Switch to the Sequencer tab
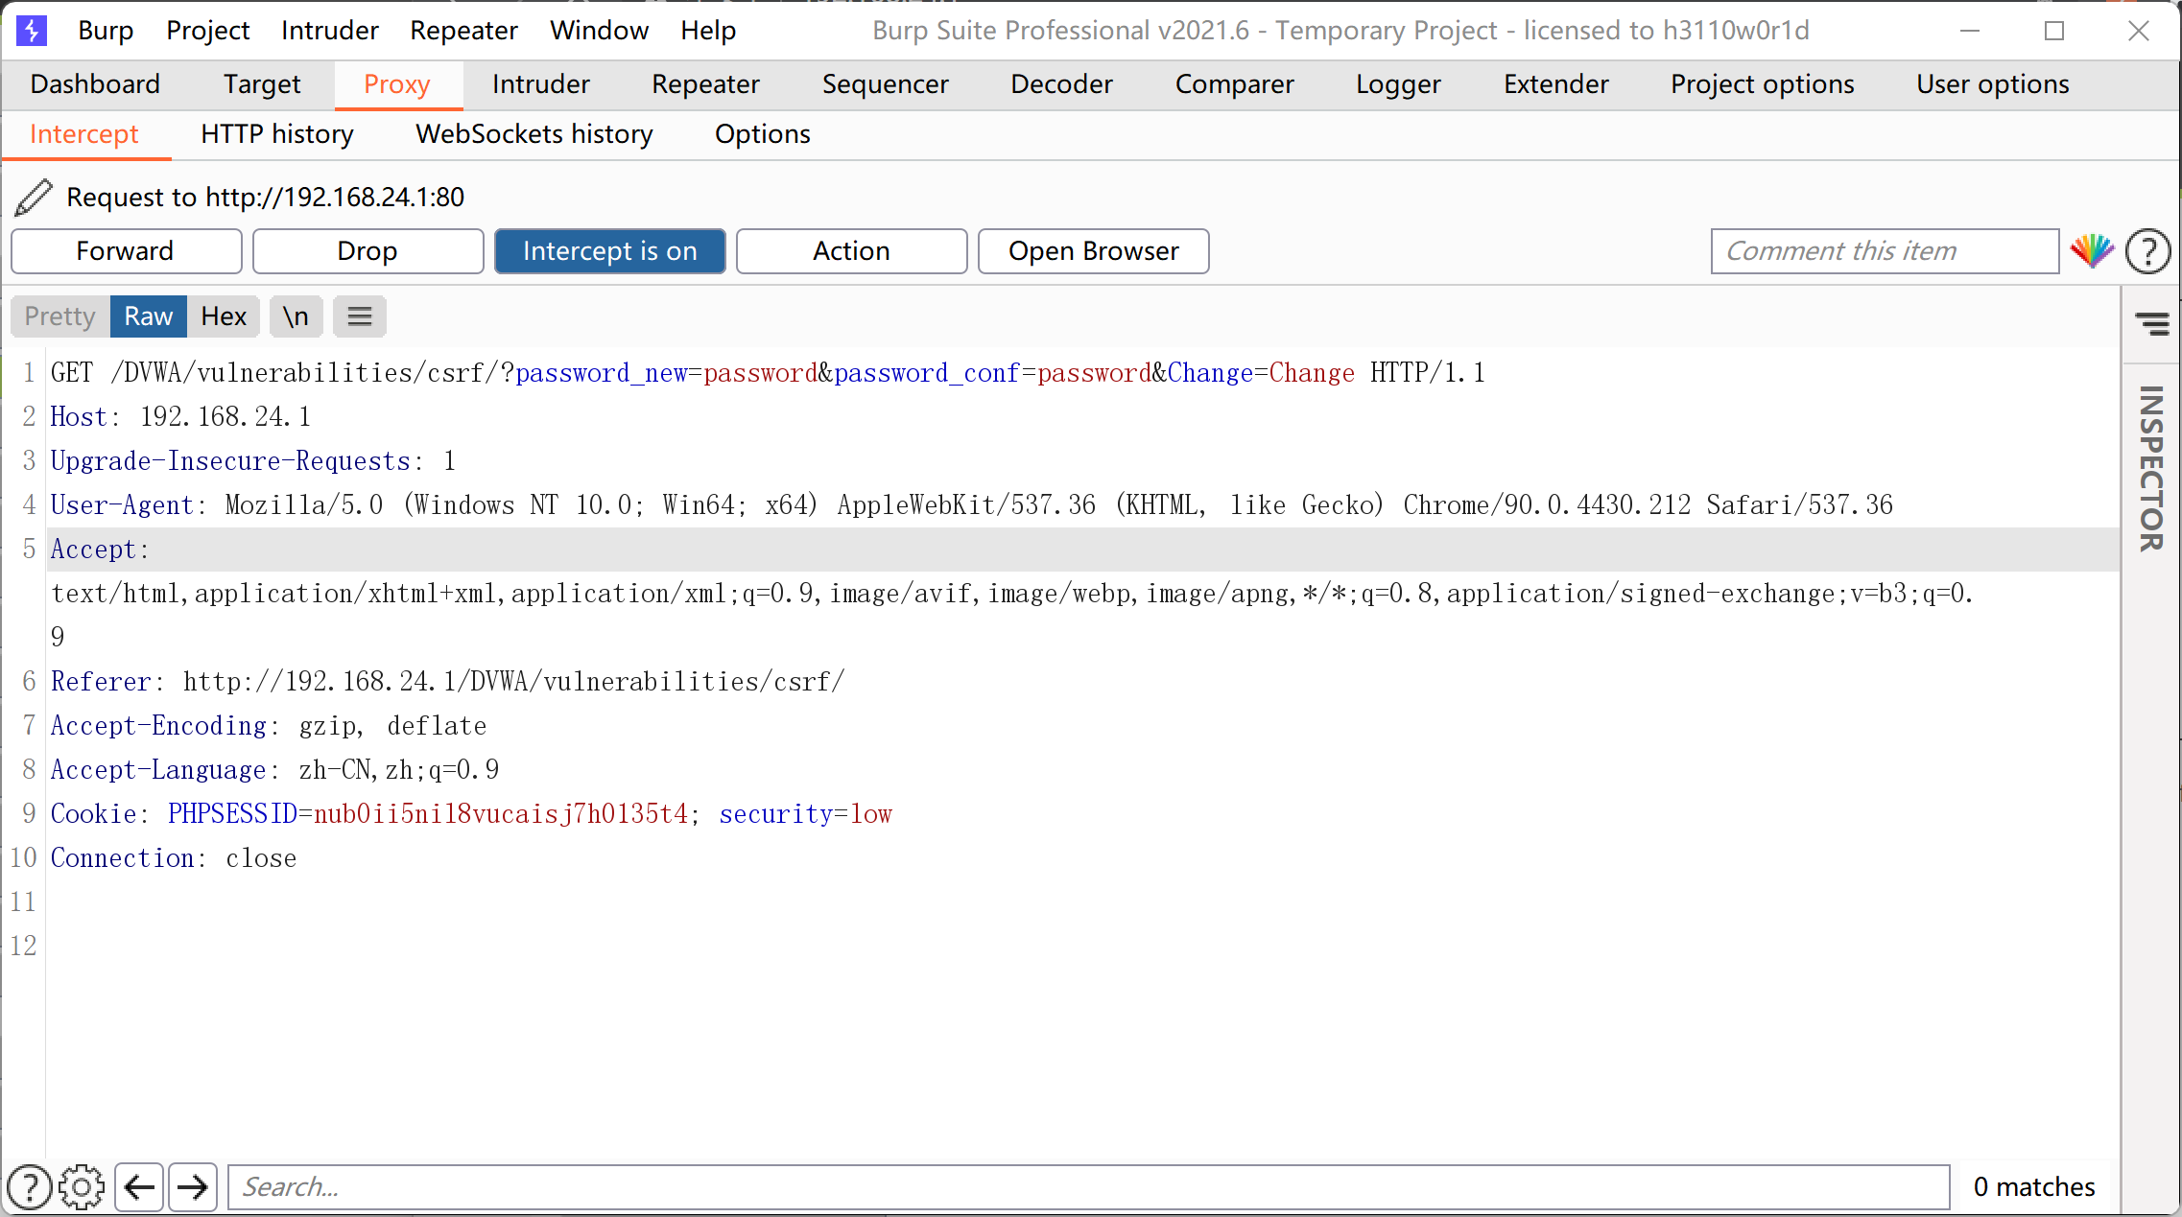Viewport: 2182px width, 1217px height. click(885, 84)
